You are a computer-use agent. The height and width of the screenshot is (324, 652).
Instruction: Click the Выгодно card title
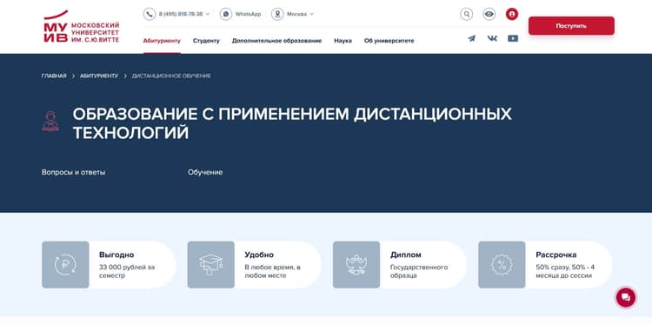click(x=116, y=255)
